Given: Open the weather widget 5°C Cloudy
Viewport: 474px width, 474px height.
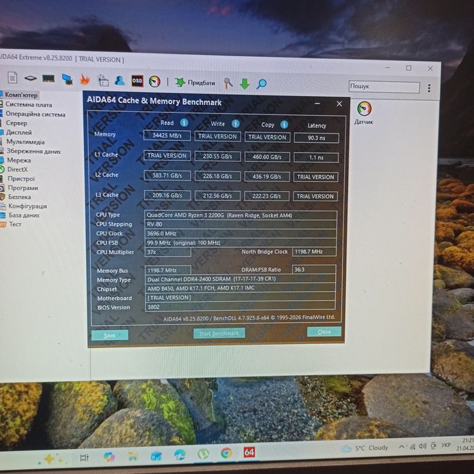Looking at the screenshot, I should 364,448.
